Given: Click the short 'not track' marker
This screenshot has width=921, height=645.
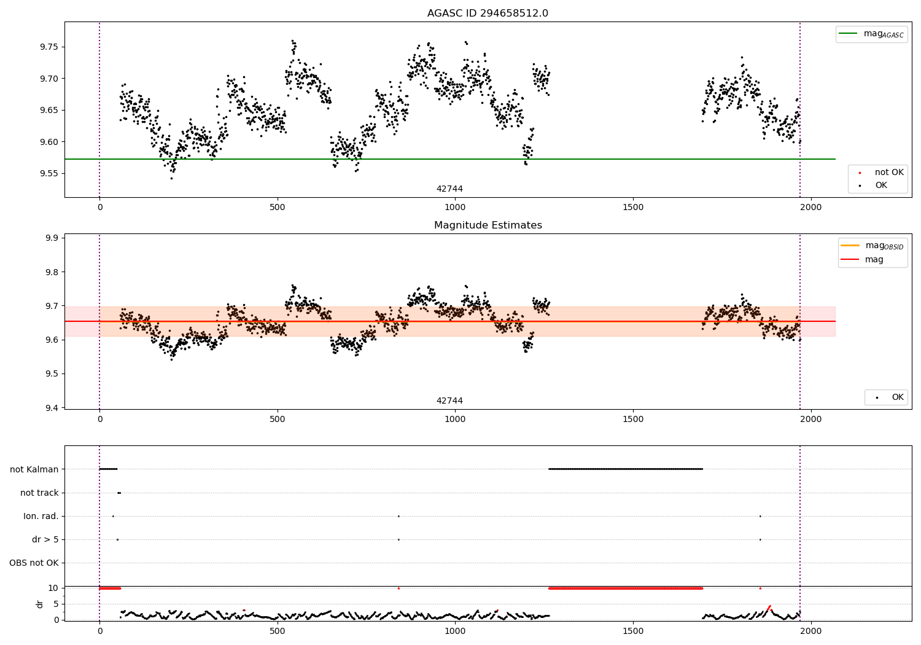Looking at the screenshot, I should [x=119, y=493].
